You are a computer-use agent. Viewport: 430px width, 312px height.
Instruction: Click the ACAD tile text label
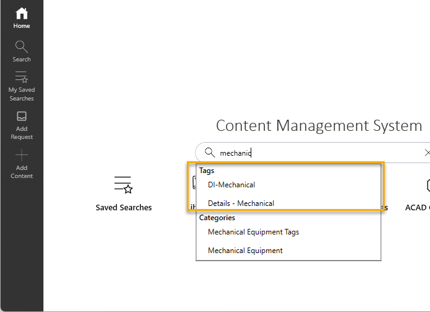[417, 208]
